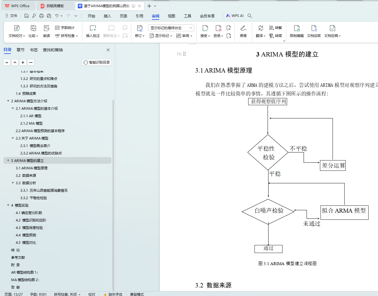
Task: Click the 缺失字体 warning in status bar
Action: (x=113, y=294)
